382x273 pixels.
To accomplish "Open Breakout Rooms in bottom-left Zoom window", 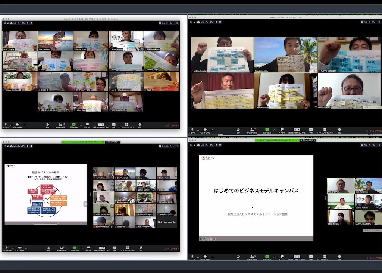I will [128, 248].
